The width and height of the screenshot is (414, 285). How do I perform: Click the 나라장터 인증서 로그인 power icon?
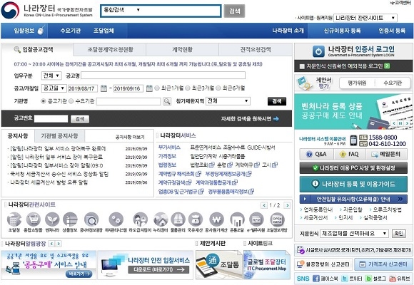tap(318, 51)
